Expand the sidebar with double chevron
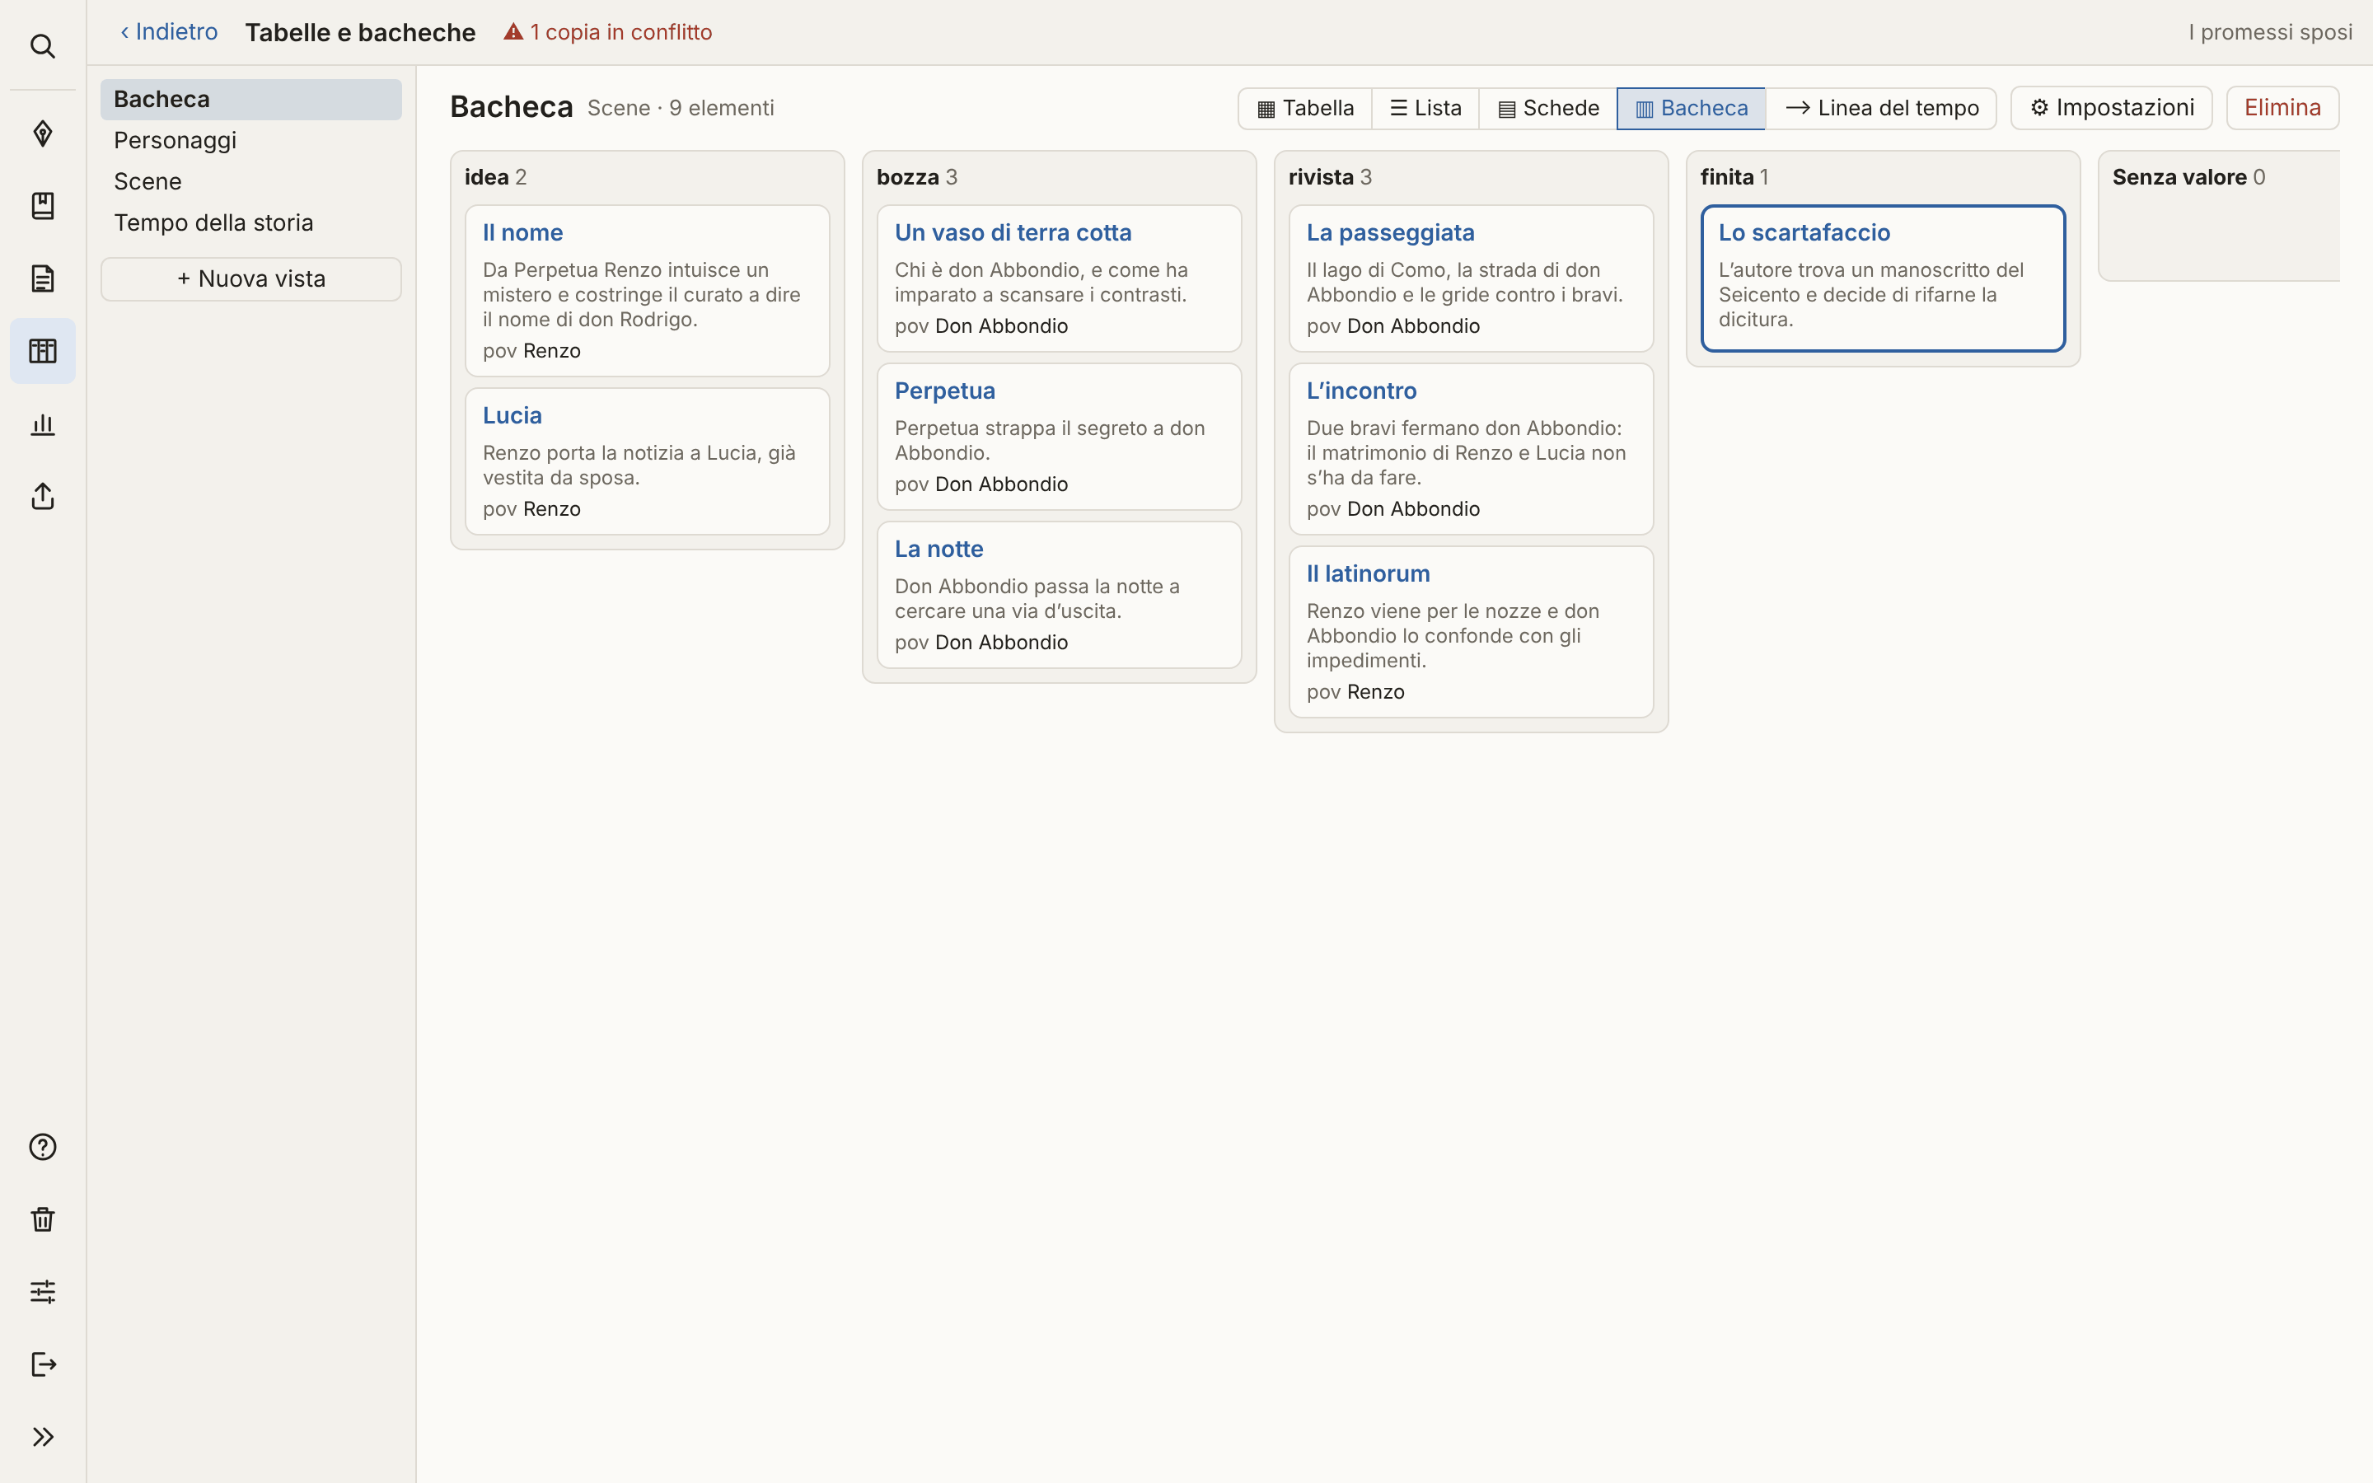2373x1483 pixels. 42,1437
